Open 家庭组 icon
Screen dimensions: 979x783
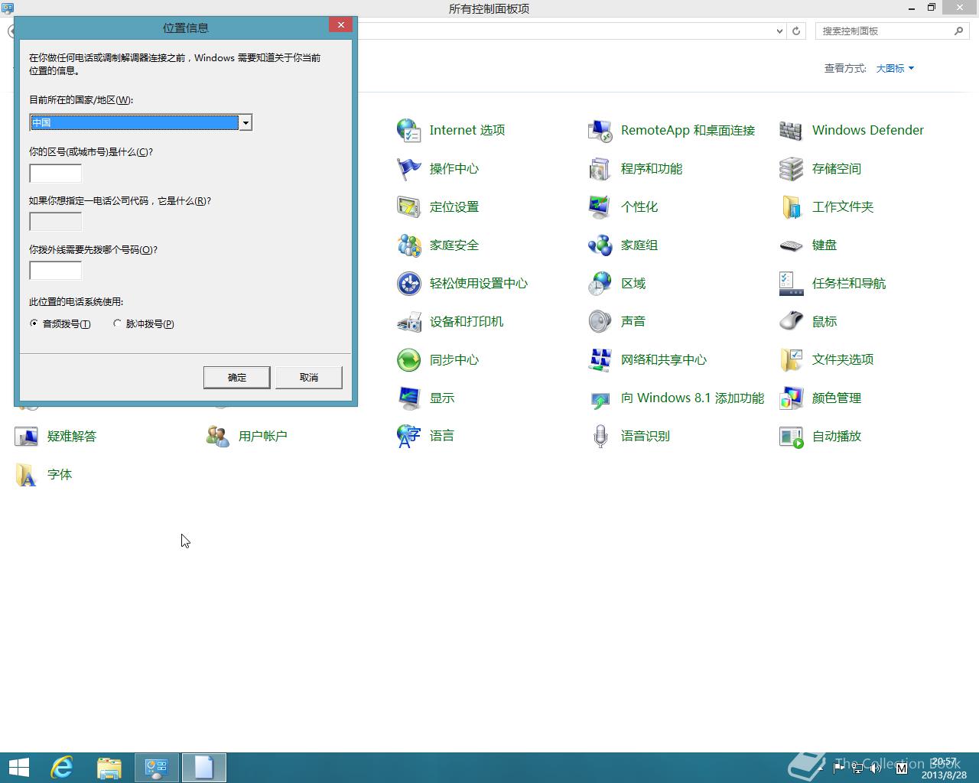[x=600, y=245]
